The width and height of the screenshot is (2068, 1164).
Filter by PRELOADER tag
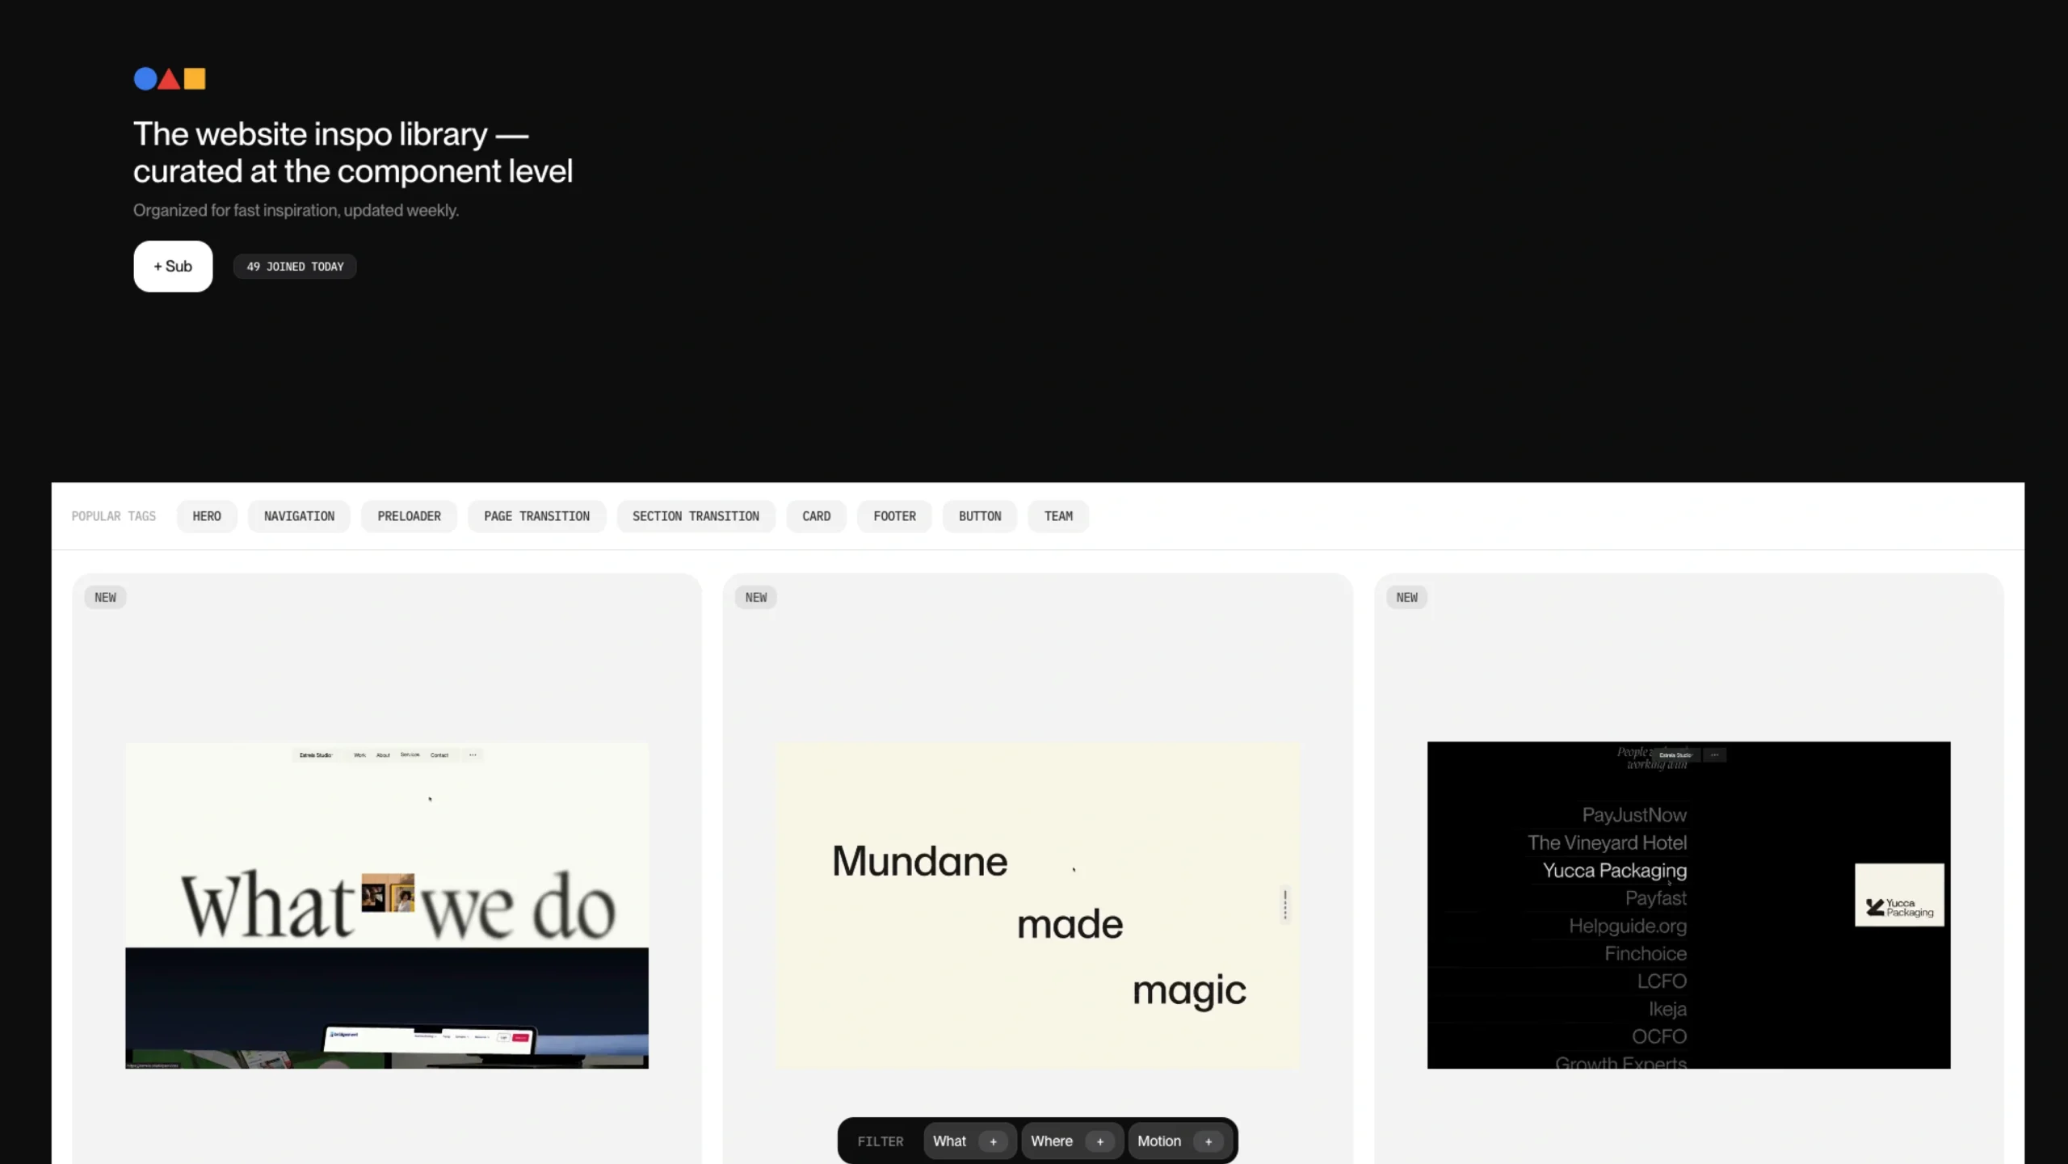[409, 516]
